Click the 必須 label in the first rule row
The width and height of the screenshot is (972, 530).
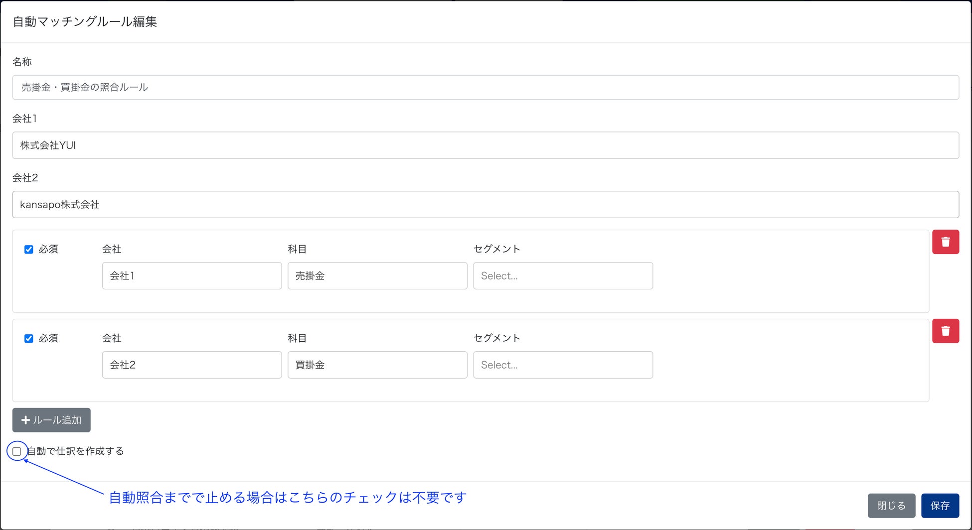click(48, 249)
